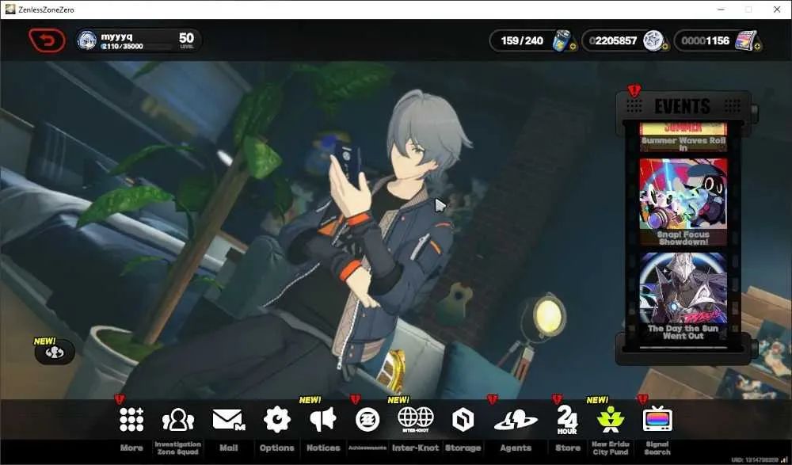Click the 159/240 battery charge counter
This screenshot has width=792, height=465.
click(x=522, y=41)
